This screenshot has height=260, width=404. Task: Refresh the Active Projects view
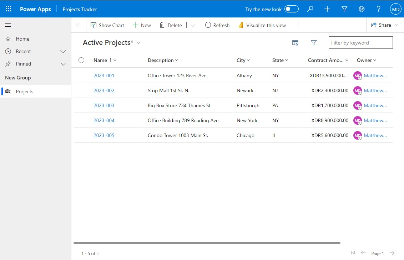click(217, 25)
